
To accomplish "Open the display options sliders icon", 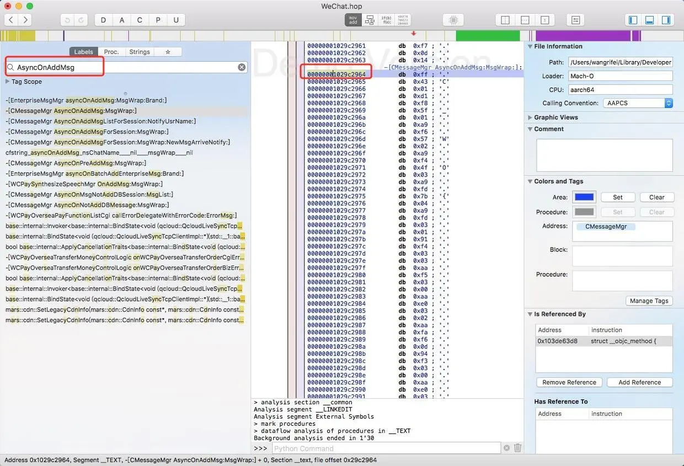I will point(575,20).
